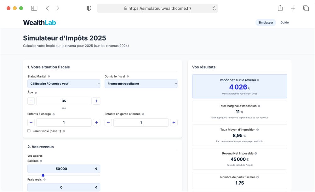Open the info tooltip for Taux Marginal d'Imposition
Viewport: 315px width, 192px height.
pyautogui.click(x=259, y=106)
